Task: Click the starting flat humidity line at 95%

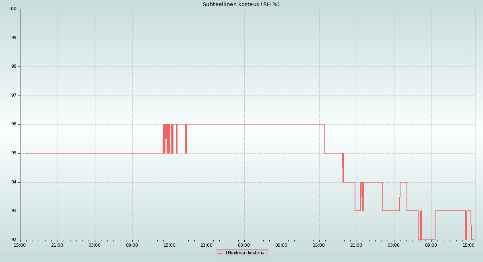Action: [x=93, y=153]
